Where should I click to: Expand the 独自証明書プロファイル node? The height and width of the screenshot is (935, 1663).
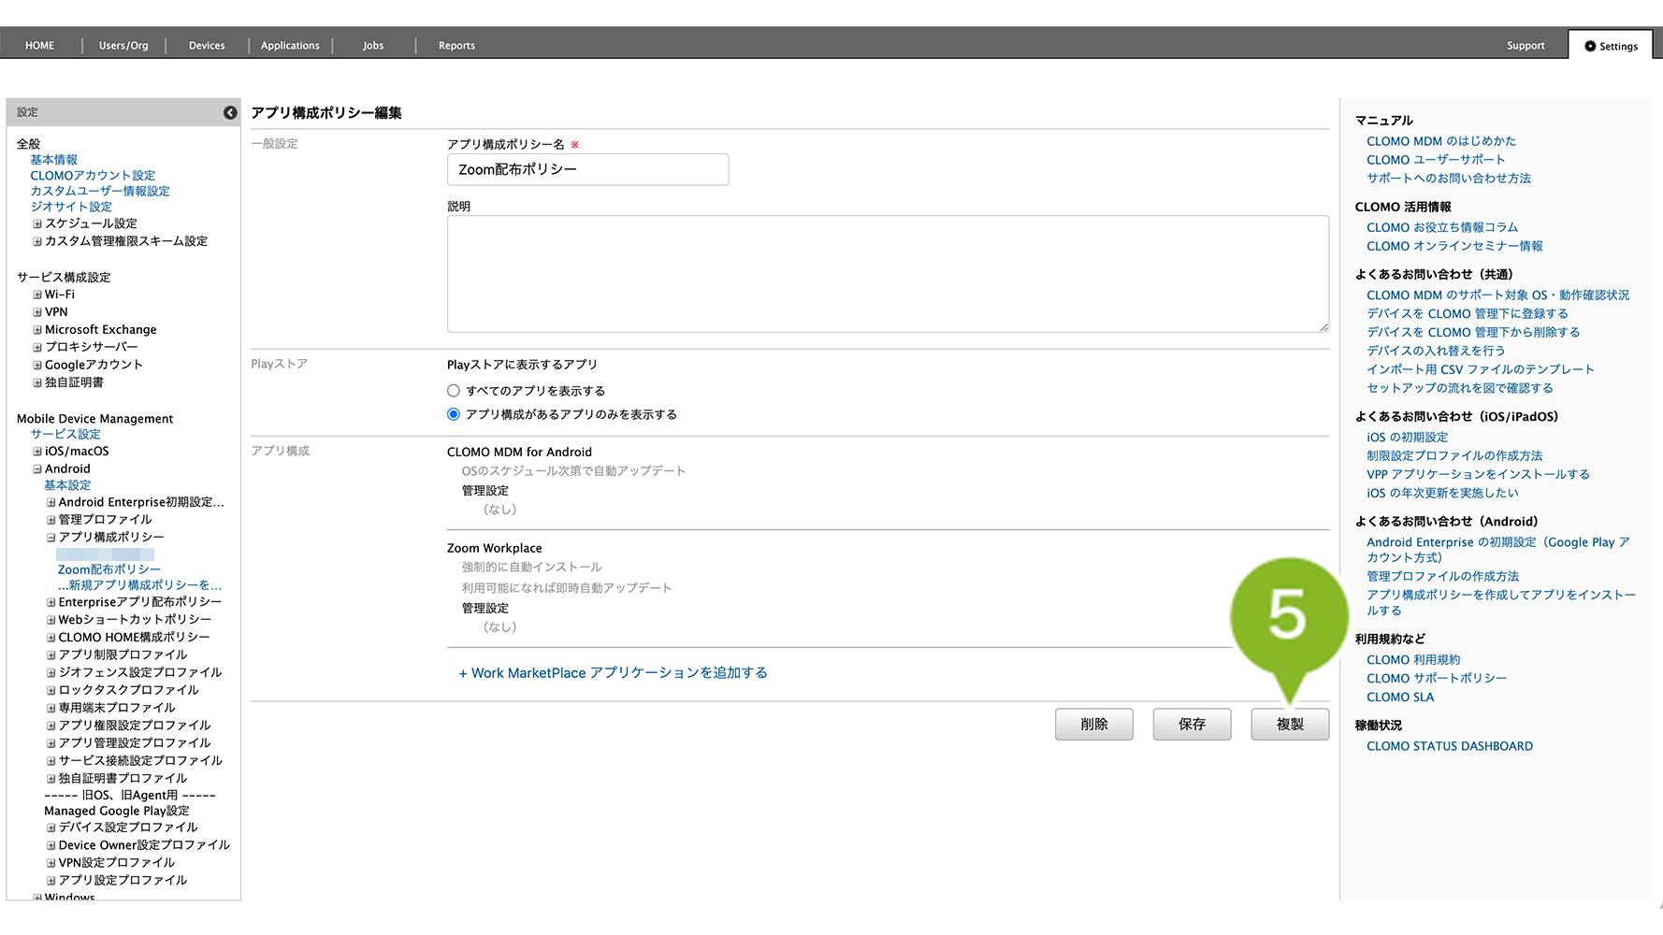pyautogui.click(x=51, y=779)
